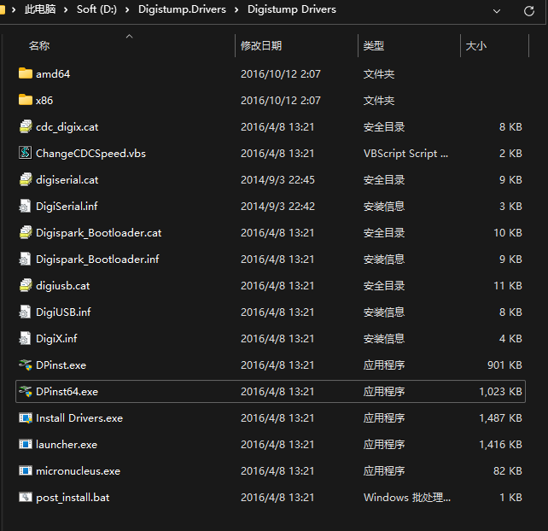Image resolution: width=548 pixels, height=531 pixels.
Task: Select the DigiSerial.inf file icon
Action: 25,207
